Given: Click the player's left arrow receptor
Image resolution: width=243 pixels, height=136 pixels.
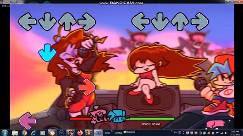Looking at the screenshot, I should click(x=140, y=22).
